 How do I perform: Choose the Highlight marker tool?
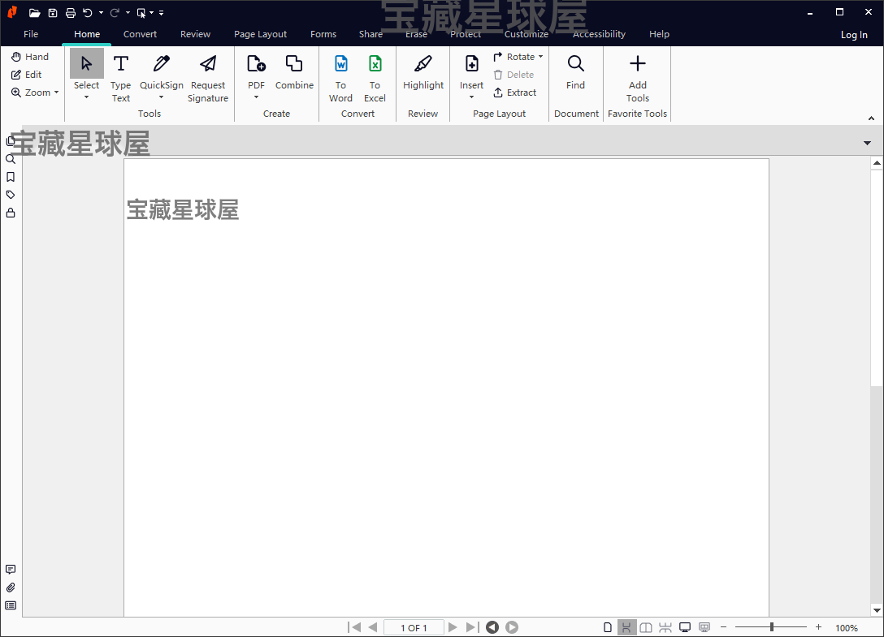(422, 71)
